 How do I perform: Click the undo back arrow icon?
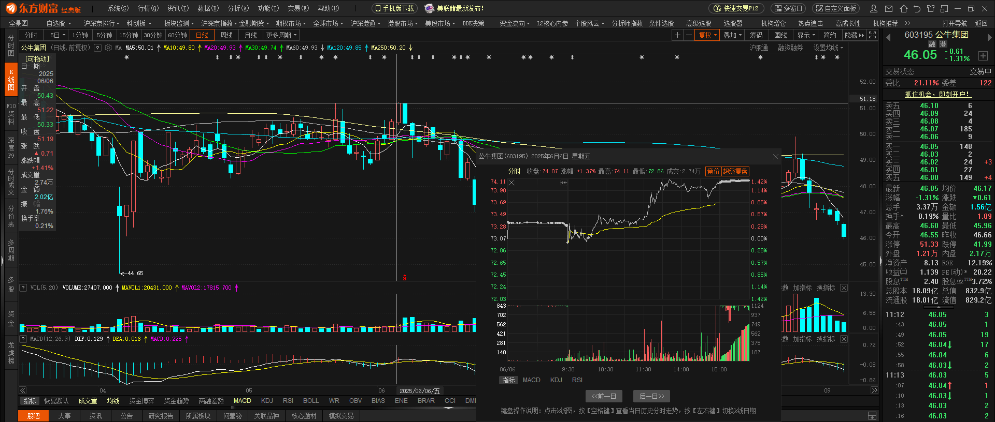click(x=917, y=8)
